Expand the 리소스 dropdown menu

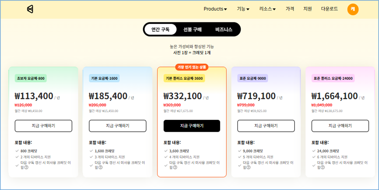coord(267,9)
